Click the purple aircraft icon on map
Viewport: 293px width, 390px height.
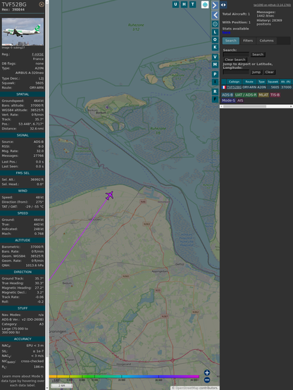point(110,195)
